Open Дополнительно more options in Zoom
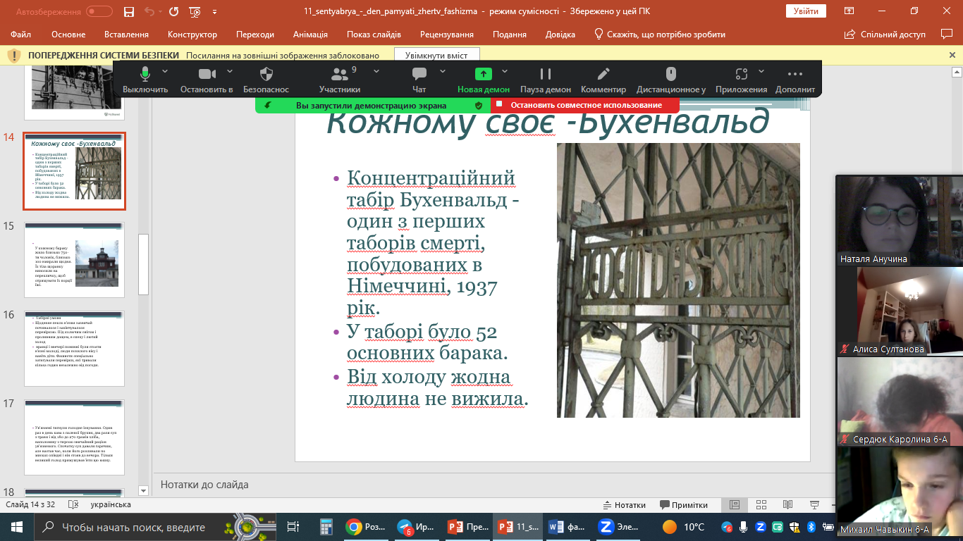This screenshot has height=541, width=963. (795, 80)
